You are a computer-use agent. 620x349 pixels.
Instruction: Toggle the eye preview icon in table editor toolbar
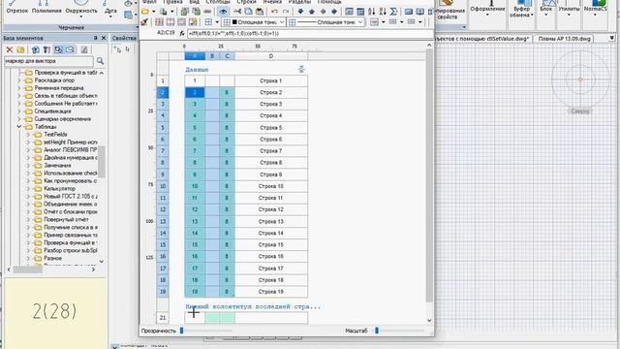pos(224,12)
